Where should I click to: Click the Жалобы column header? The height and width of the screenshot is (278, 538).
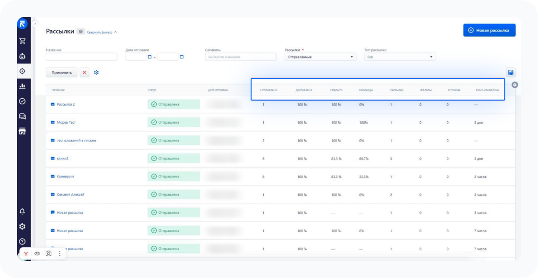426,90
